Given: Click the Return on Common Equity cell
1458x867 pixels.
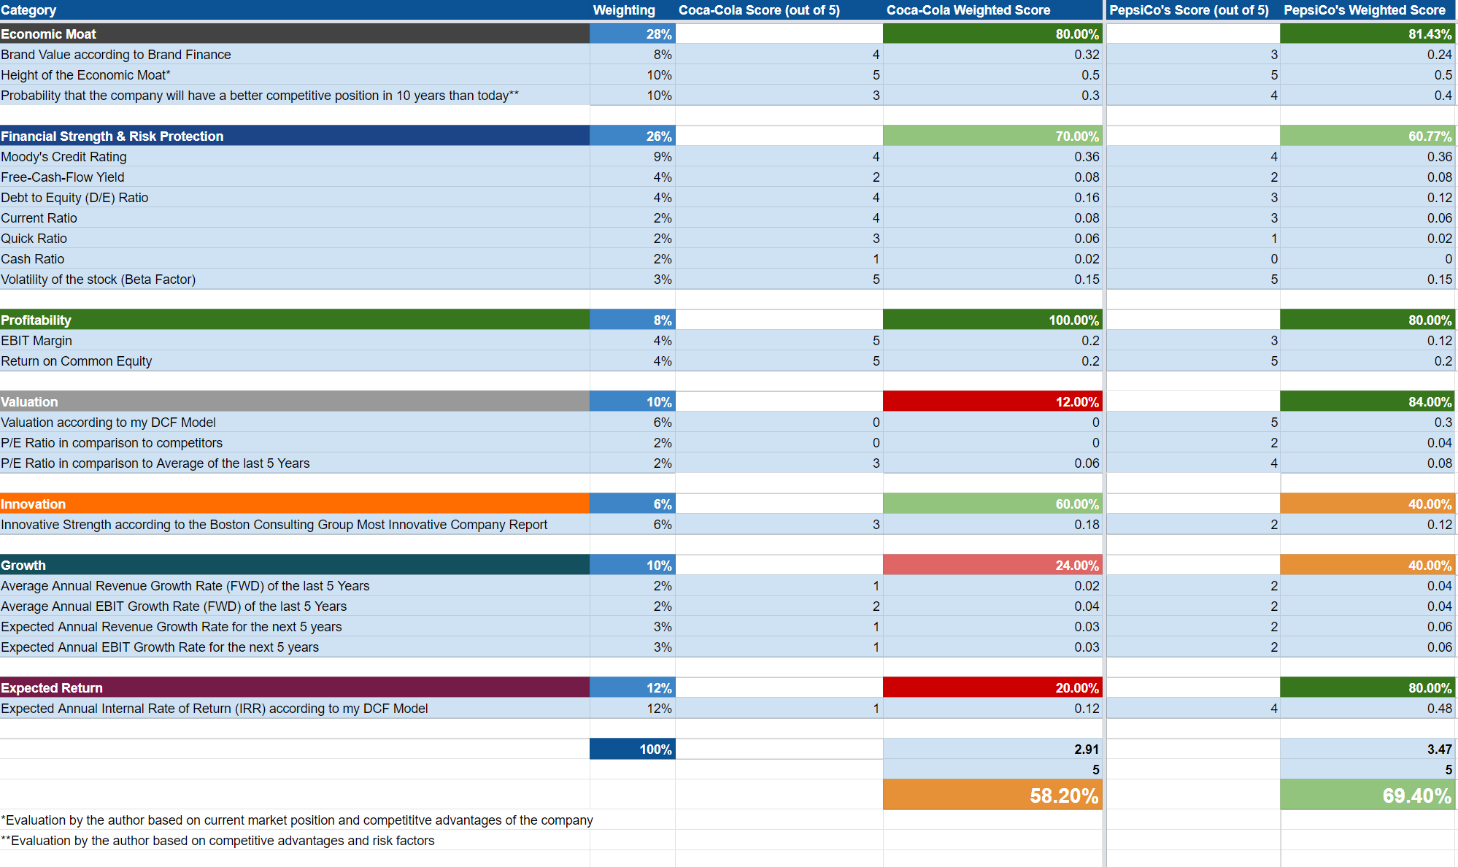Looking at the screenshot, I should (x=295, y=361).
